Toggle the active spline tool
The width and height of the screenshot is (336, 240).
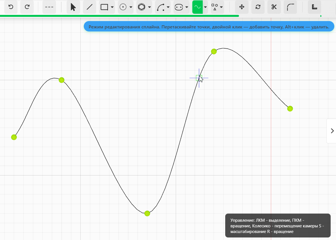tap(198, 7)
